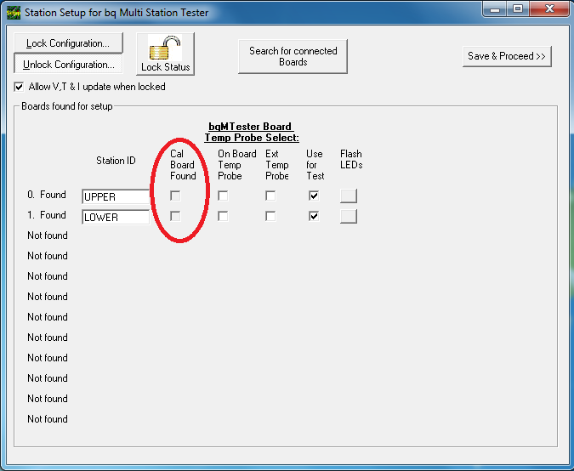Image resolution: width=574 pixels, height=471 pixels.
Task: Edit Station ID field containing UPPER
Action: point(116,196)
